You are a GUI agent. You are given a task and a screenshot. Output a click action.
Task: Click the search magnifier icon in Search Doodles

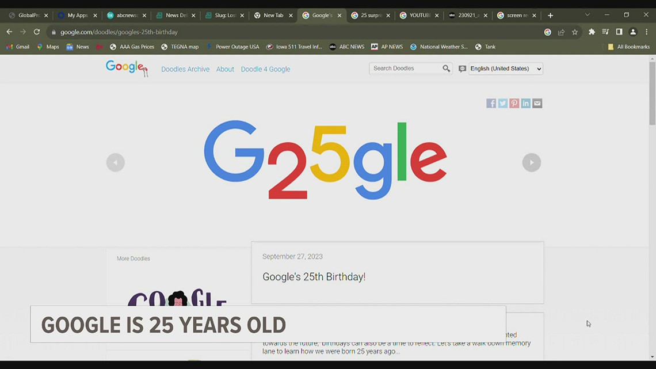(446, 68)
